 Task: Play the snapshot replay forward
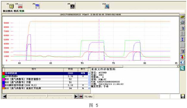point(76,96)
